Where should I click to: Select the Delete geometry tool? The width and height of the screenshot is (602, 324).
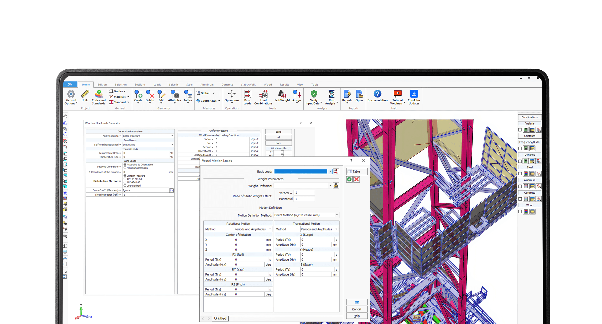[150, 96]
